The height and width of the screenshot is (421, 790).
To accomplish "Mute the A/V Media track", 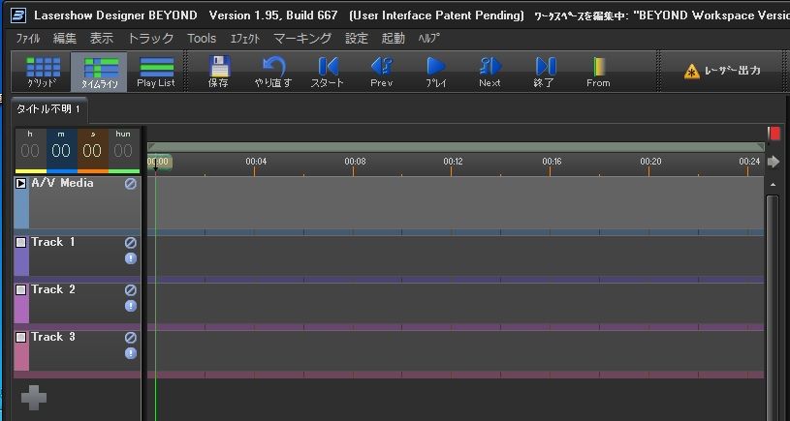I will tap(131, 184).
